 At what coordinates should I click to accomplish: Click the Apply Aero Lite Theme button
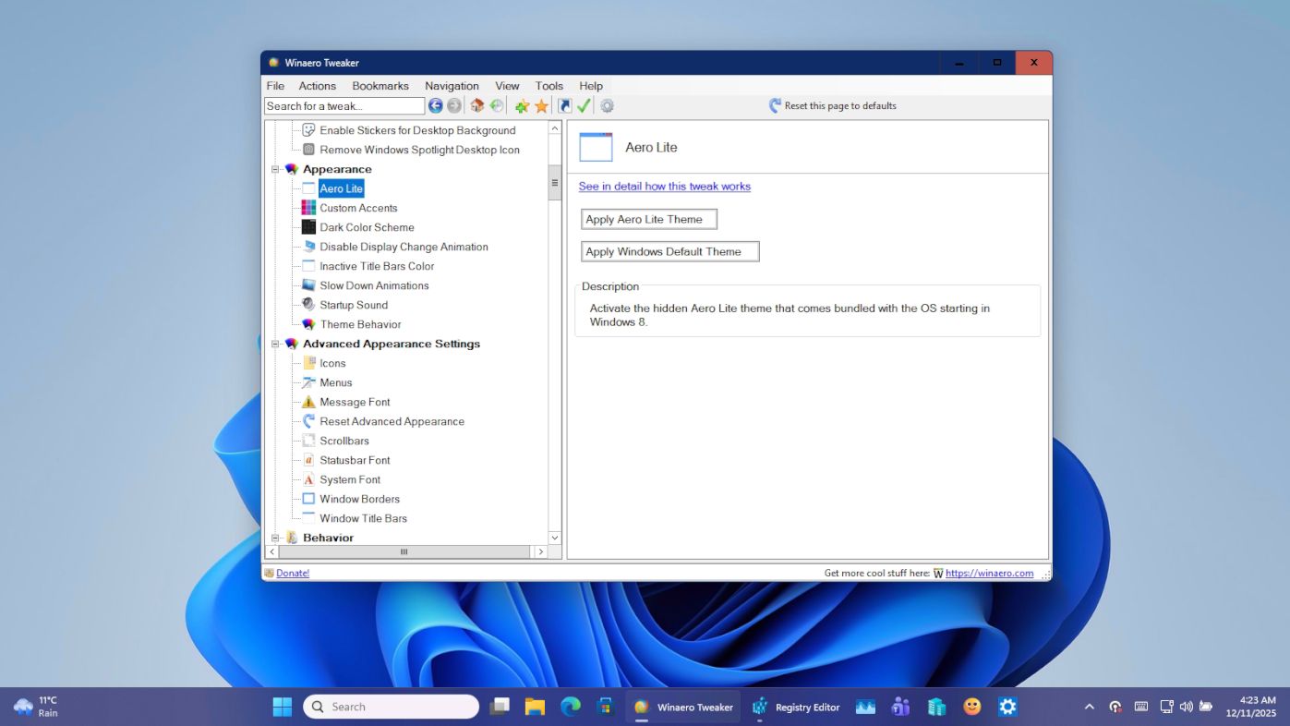click(x=648, y=219)
